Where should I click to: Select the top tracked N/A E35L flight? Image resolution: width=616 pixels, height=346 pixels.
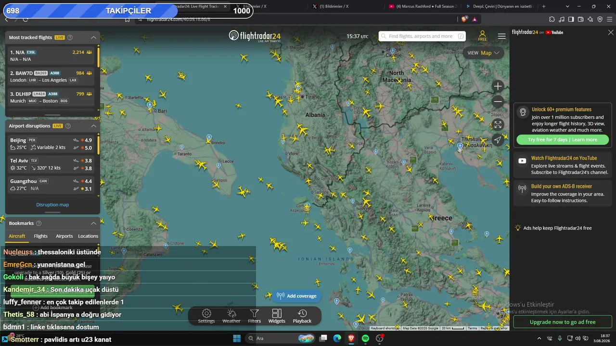(x=51, y=56)
